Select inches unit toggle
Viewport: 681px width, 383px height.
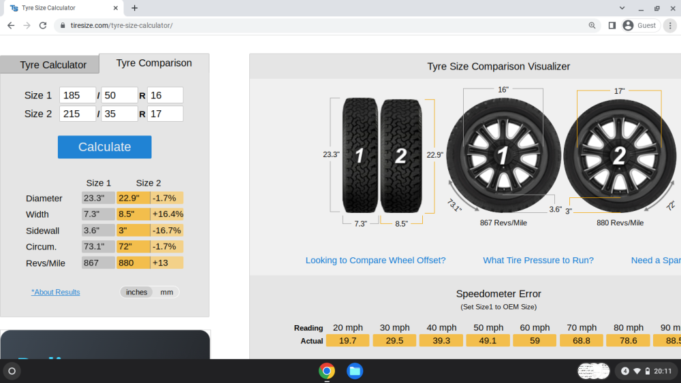pyautogui.click(x=136, y=292)
